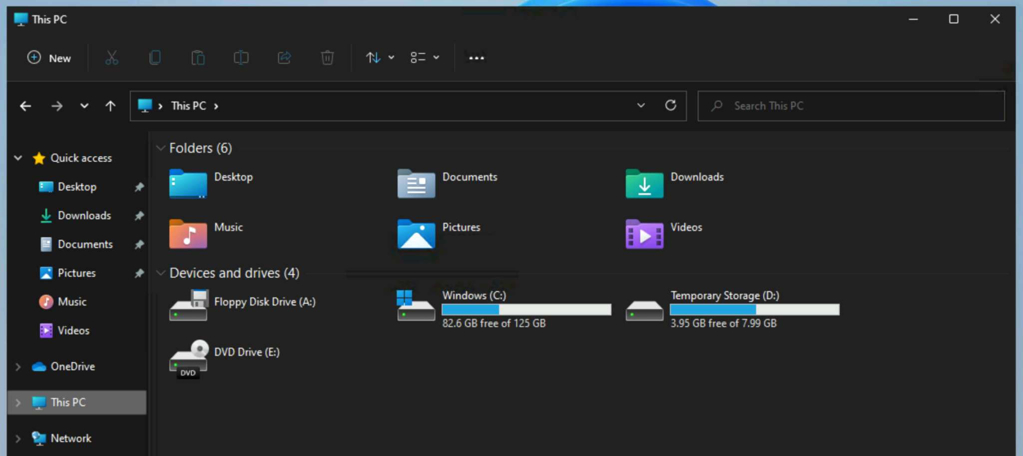Open Network from the sidebar

point(71,438)
